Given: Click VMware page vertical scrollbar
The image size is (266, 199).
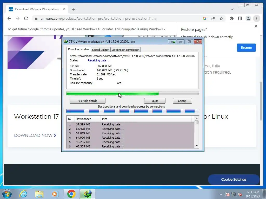Looking at the screenshot, I should pyautogui.click(x=261, y=101).
